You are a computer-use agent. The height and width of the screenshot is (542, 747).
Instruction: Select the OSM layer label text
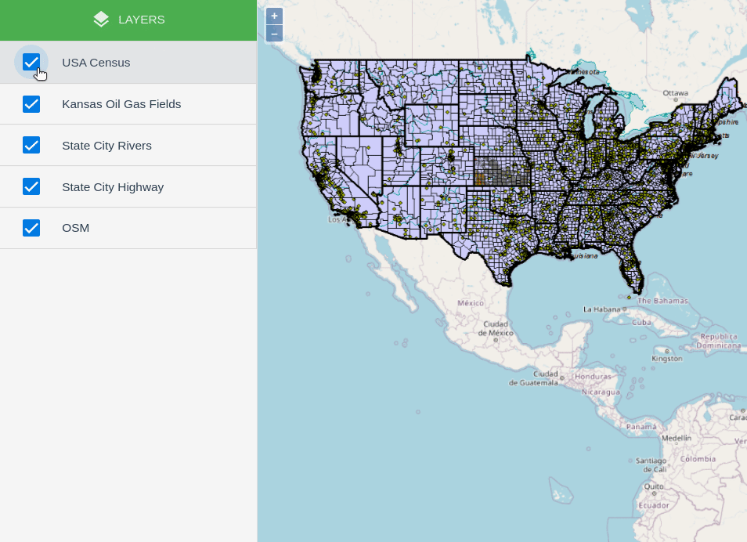76,228
